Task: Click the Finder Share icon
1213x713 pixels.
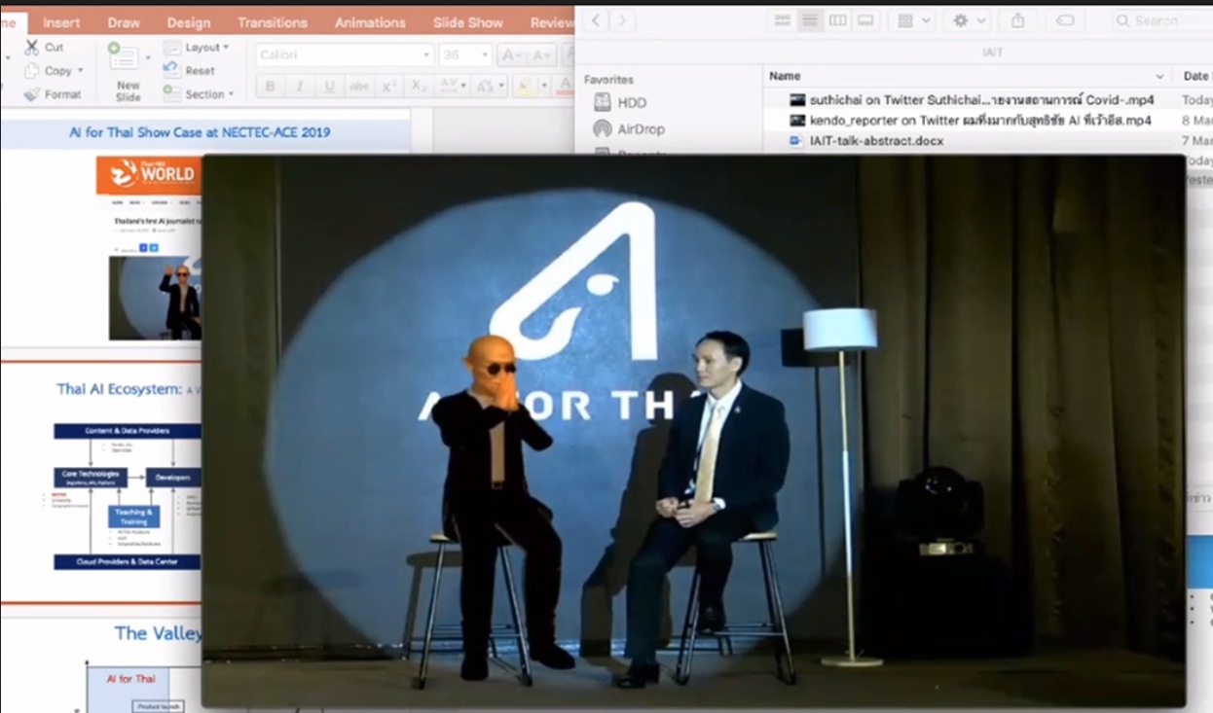Action: click(1018, 20)
